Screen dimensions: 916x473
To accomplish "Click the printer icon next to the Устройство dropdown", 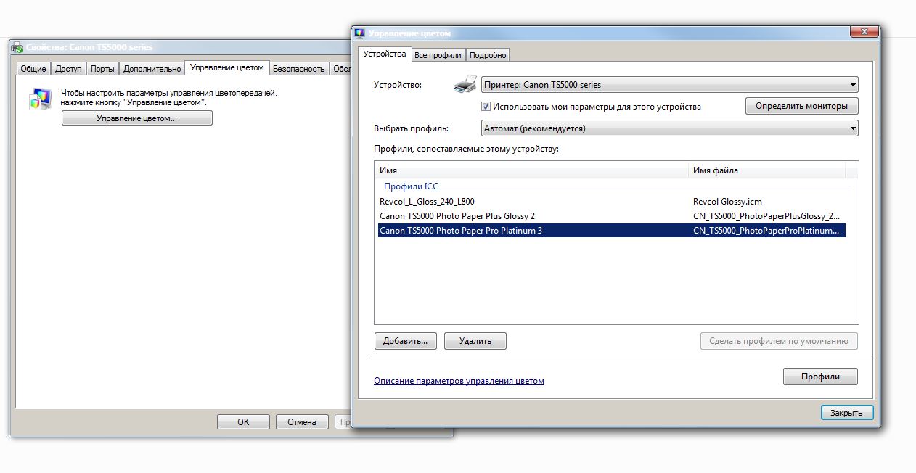I will coord(465,84).
